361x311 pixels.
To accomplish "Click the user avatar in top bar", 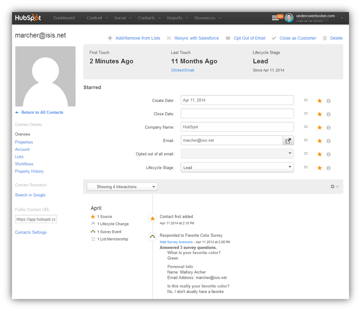I will [289, 18].
